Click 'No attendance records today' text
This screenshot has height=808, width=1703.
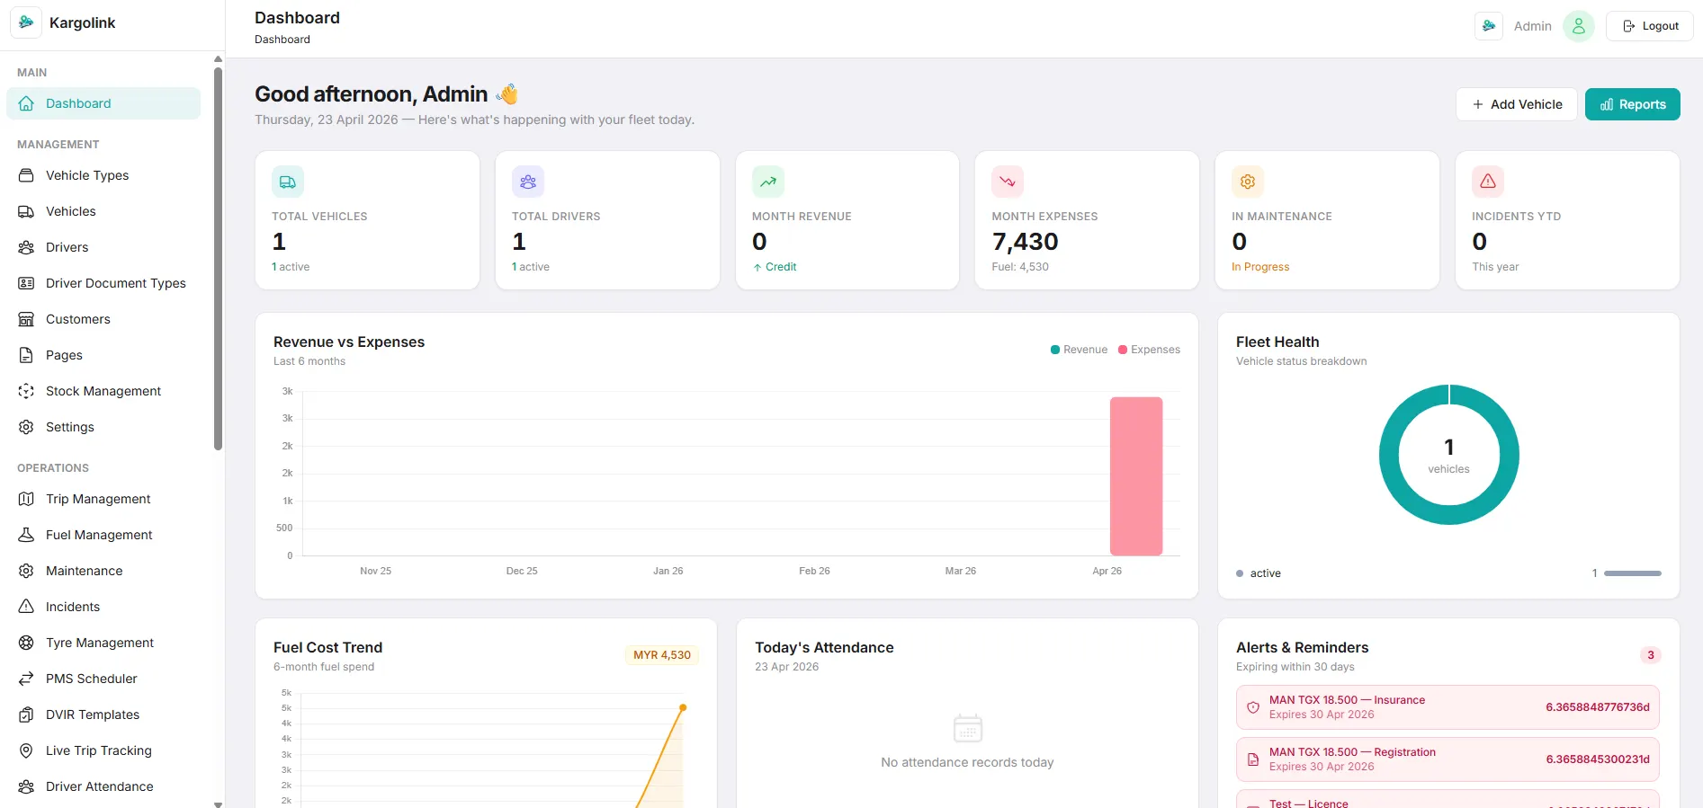point(967,762)
